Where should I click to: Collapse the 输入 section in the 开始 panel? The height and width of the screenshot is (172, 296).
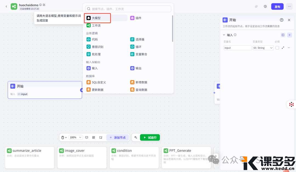(224, 35)
